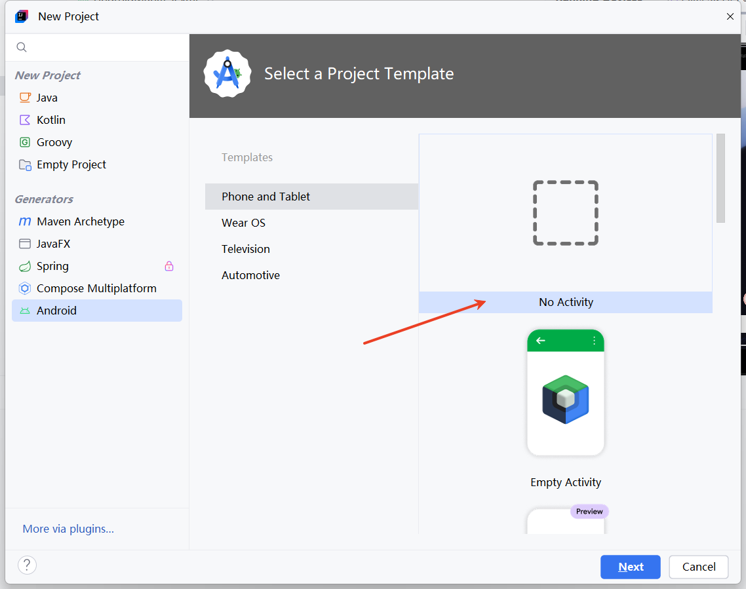Click the search magnifier icon
This screenshot has height=589, width=746.
click(x=22, y=47)
